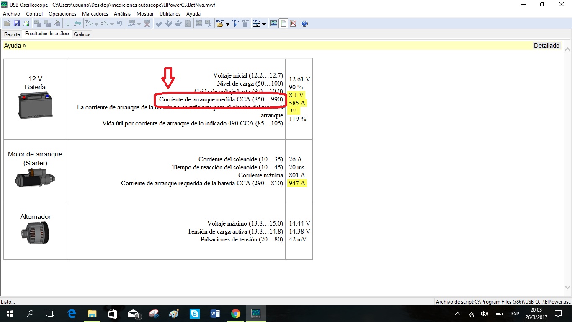The height and width of the screenshot is (322, 572).
Task: Switch to the Gráficos tab
Action: [x=82, y=34]
